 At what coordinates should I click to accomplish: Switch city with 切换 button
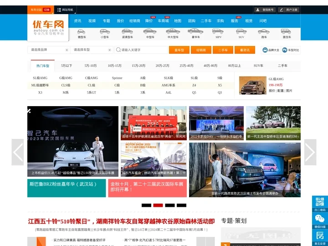46,10
